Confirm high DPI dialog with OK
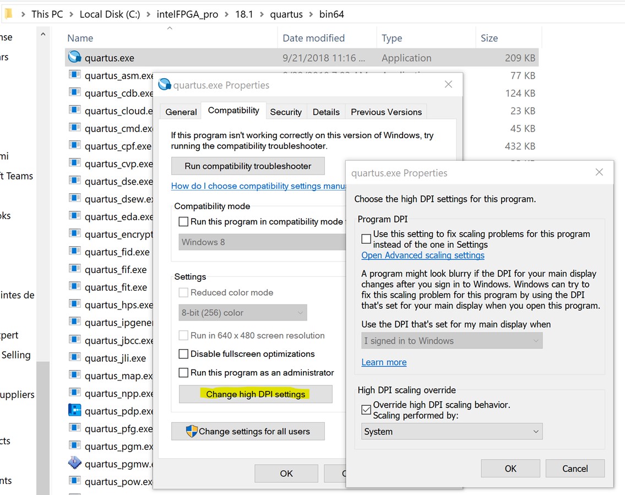 510,469
